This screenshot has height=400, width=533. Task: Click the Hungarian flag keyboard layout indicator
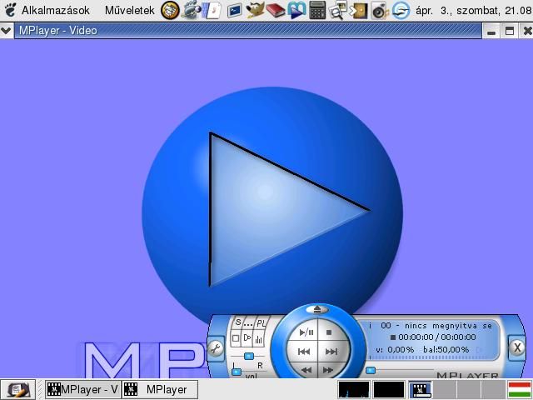point(520,390)
